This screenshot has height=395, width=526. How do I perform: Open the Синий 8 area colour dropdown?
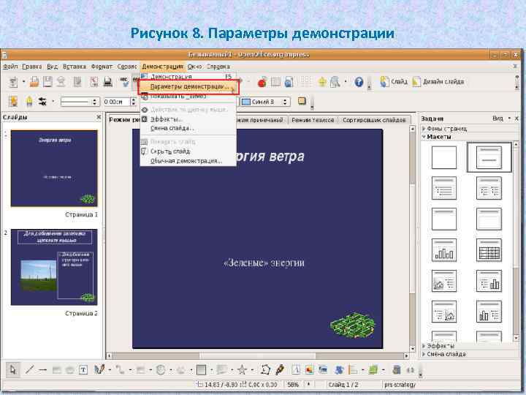click(265, 102)
